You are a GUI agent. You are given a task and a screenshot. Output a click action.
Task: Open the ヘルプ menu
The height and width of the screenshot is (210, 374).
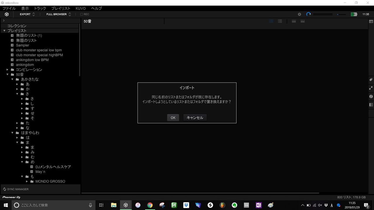coord(96,8)
